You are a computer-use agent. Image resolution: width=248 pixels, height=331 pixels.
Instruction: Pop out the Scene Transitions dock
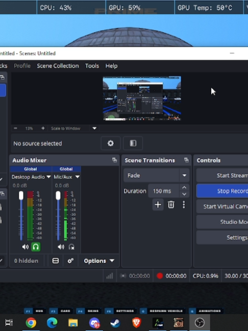tap(186, 160)
